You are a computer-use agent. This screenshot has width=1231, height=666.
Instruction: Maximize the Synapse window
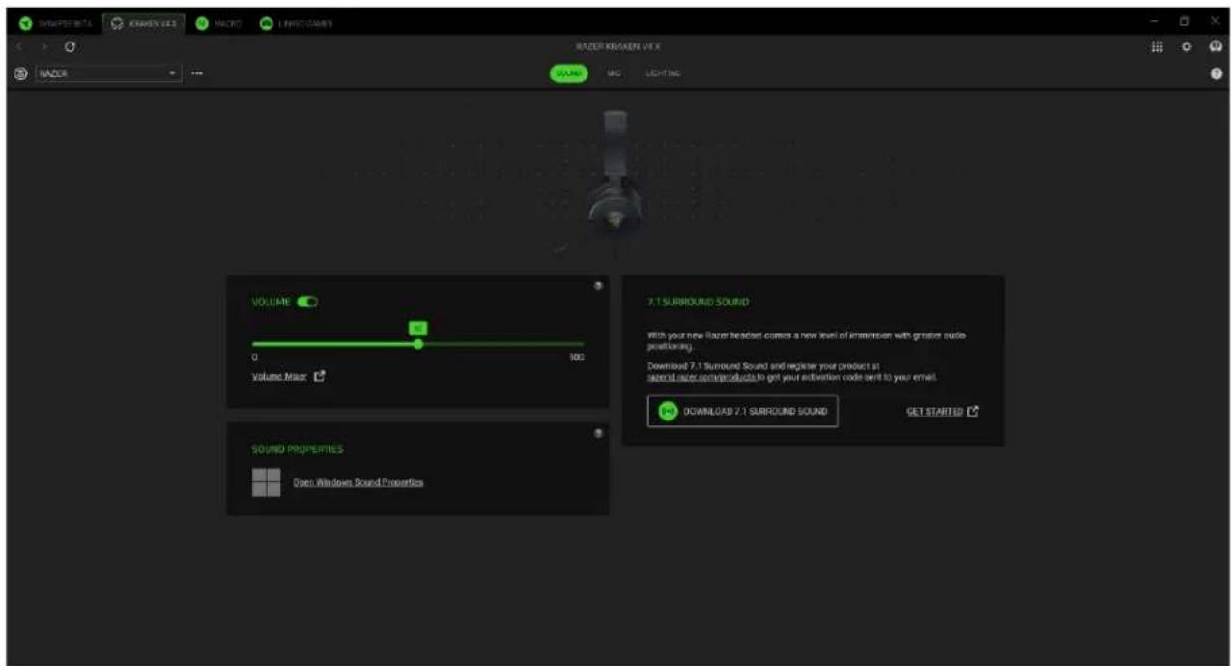pyautogui.click(x=1186, y=21)
